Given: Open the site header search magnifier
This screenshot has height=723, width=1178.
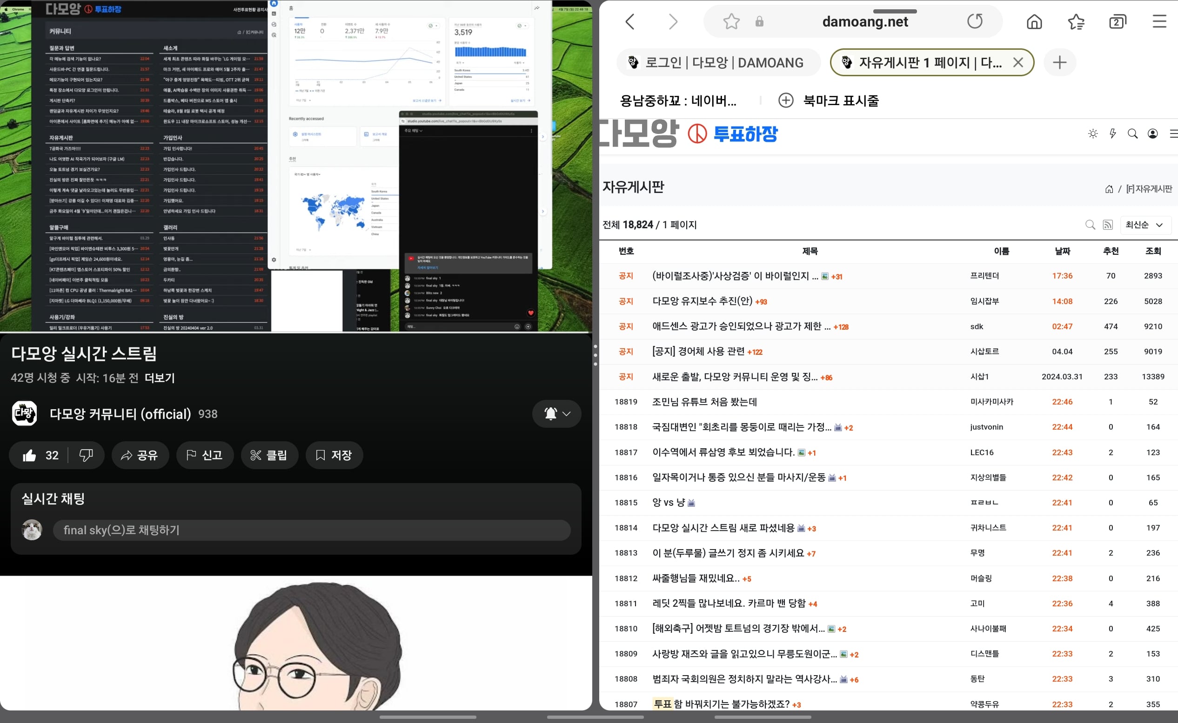Looking at the screenshot, I should (x=1132, y=134).
